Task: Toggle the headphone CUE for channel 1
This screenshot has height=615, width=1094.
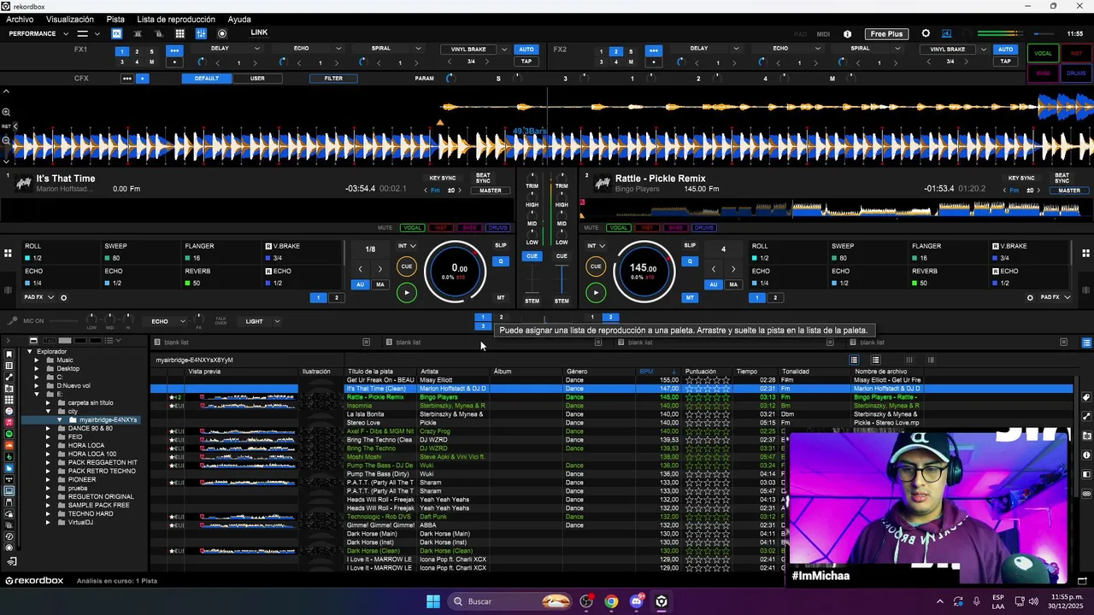Action: coord(532,256)
